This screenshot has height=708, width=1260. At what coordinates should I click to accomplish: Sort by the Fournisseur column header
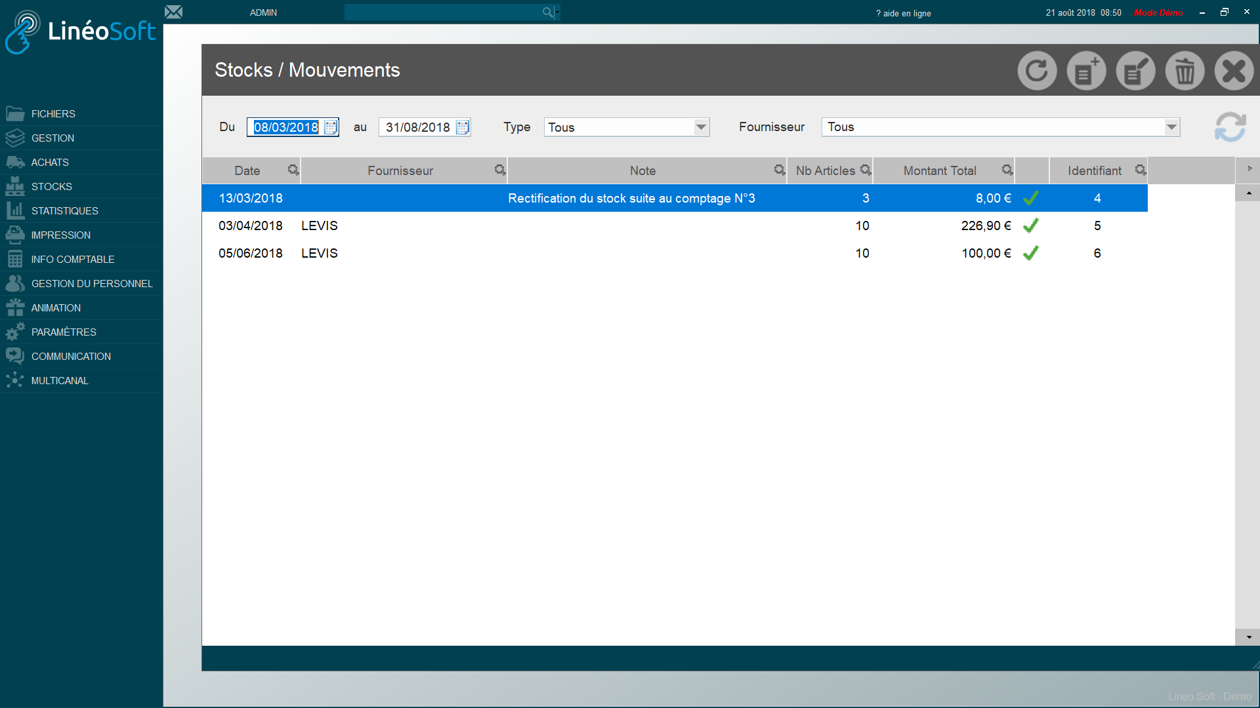400,170
